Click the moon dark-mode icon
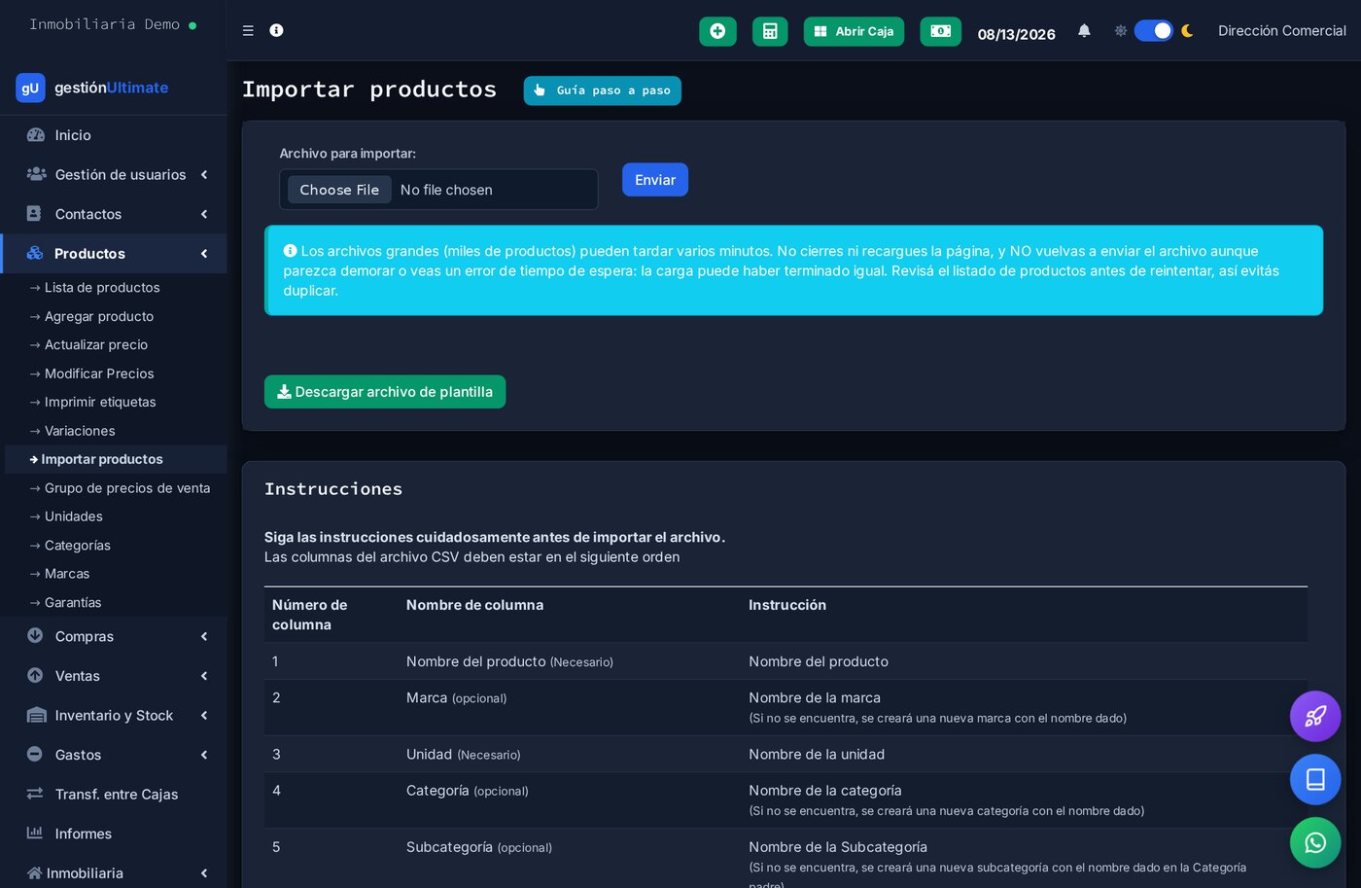Image resolution: width=1361 pixels, height=888 pixels. pos(1187,31)
